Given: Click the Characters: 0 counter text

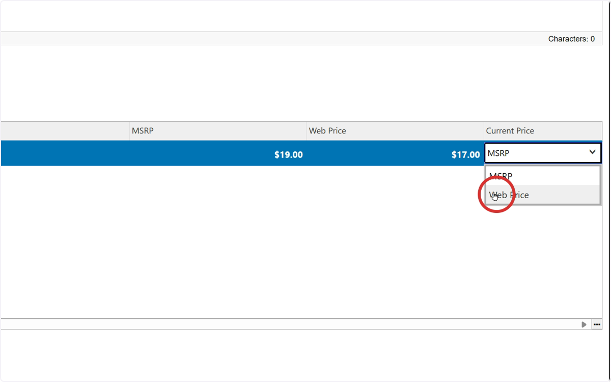Looking at the screenshot, I should (571, 39).
